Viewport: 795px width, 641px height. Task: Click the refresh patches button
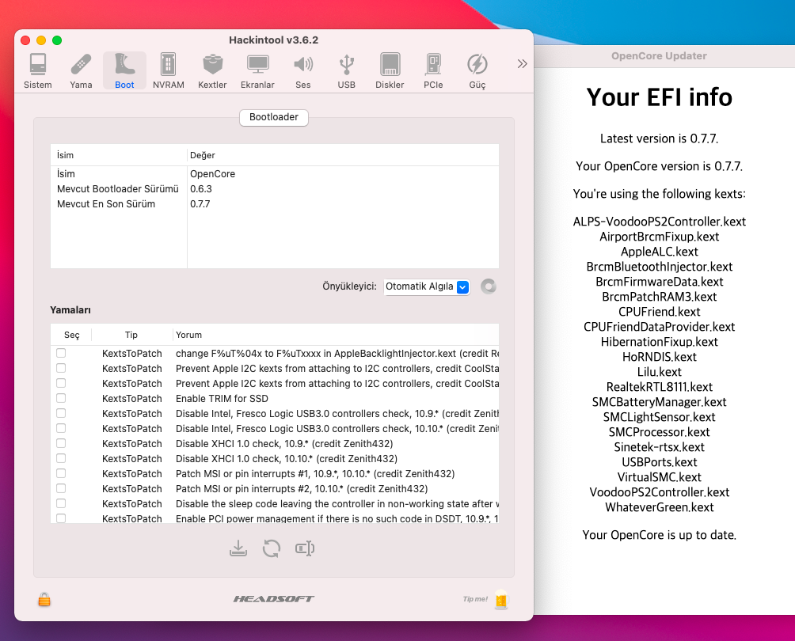(x=272, y=548)
